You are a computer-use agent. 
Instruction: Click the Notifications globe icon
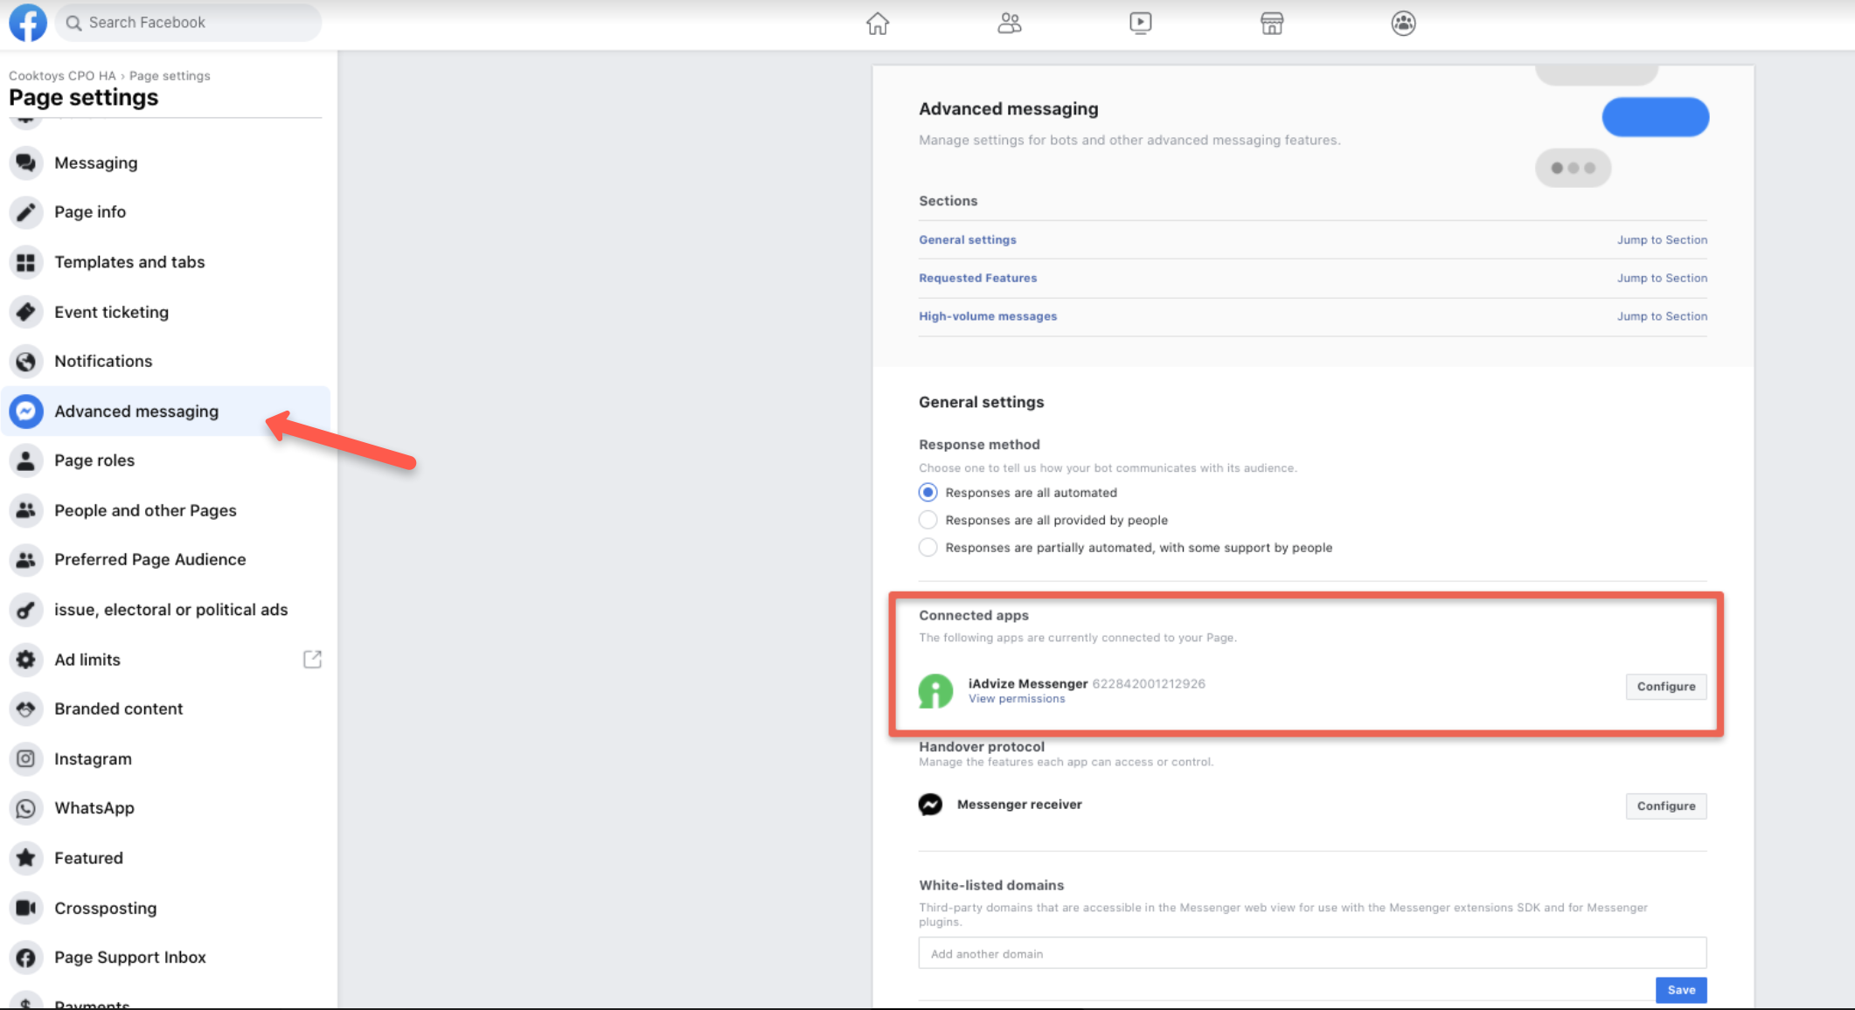26,361
